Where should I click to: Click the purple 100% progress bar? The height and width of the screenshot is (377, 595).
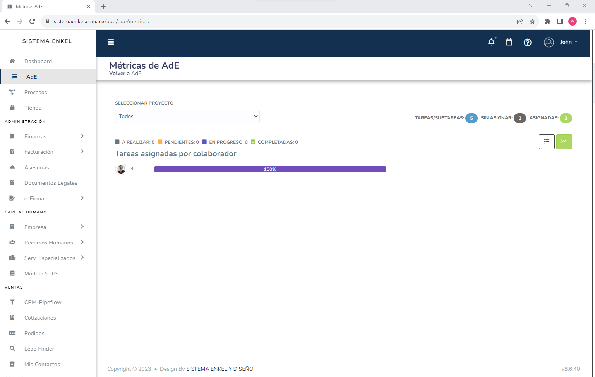[270, 169]
